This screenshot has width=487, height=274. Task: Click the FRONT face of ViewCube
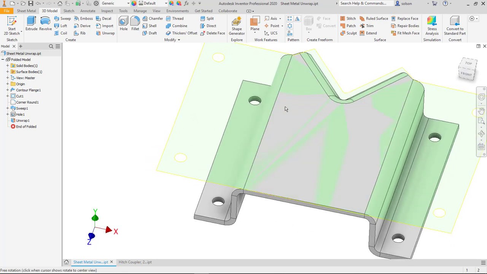(x=466, y=74)
